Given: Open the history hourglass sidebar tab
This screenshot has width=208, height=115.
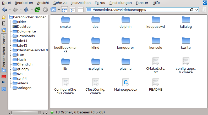Looking at the screenshot, I should click(x=4, y=24).
